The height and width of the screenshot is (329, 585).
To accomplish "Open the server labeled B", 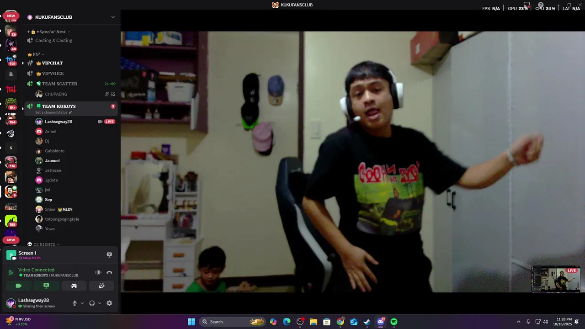I will point(11,74).
